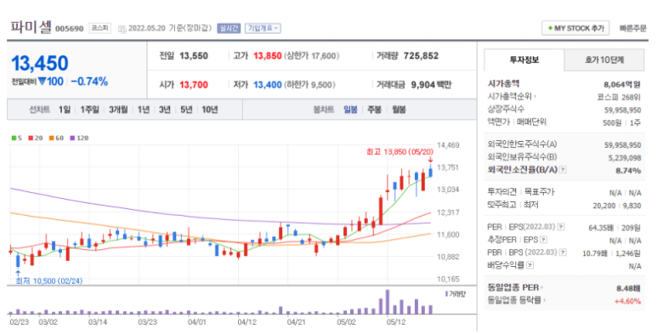
Task: Click the calendar icon beside the 2022.05.20 date
Action: (x=122, y=29)
